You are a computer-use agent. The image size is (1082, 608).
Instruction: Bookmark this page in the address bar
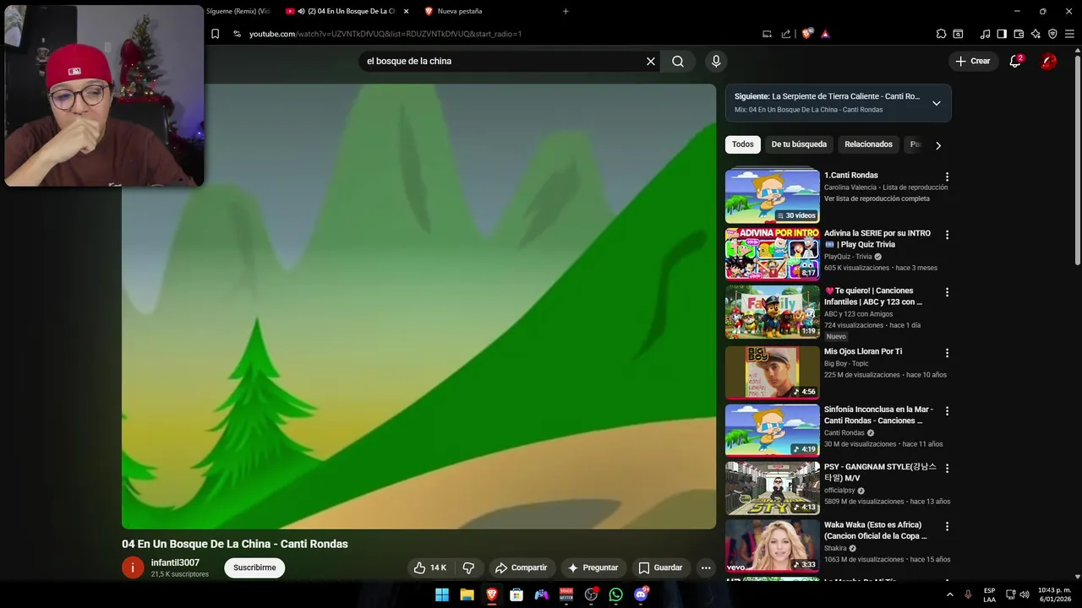(215, 34)
